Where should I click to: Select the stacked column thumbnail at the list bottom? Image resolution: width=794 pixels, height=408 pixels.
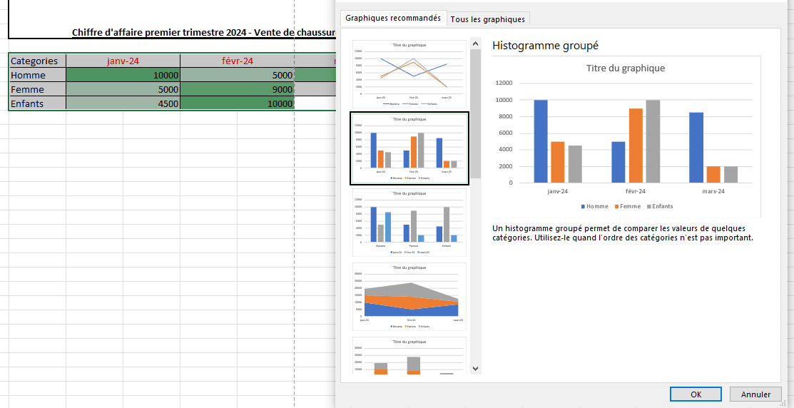click(x=409, y=356)
